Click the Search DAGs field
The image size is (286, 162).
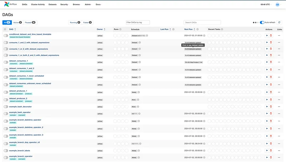click(202, 23)
